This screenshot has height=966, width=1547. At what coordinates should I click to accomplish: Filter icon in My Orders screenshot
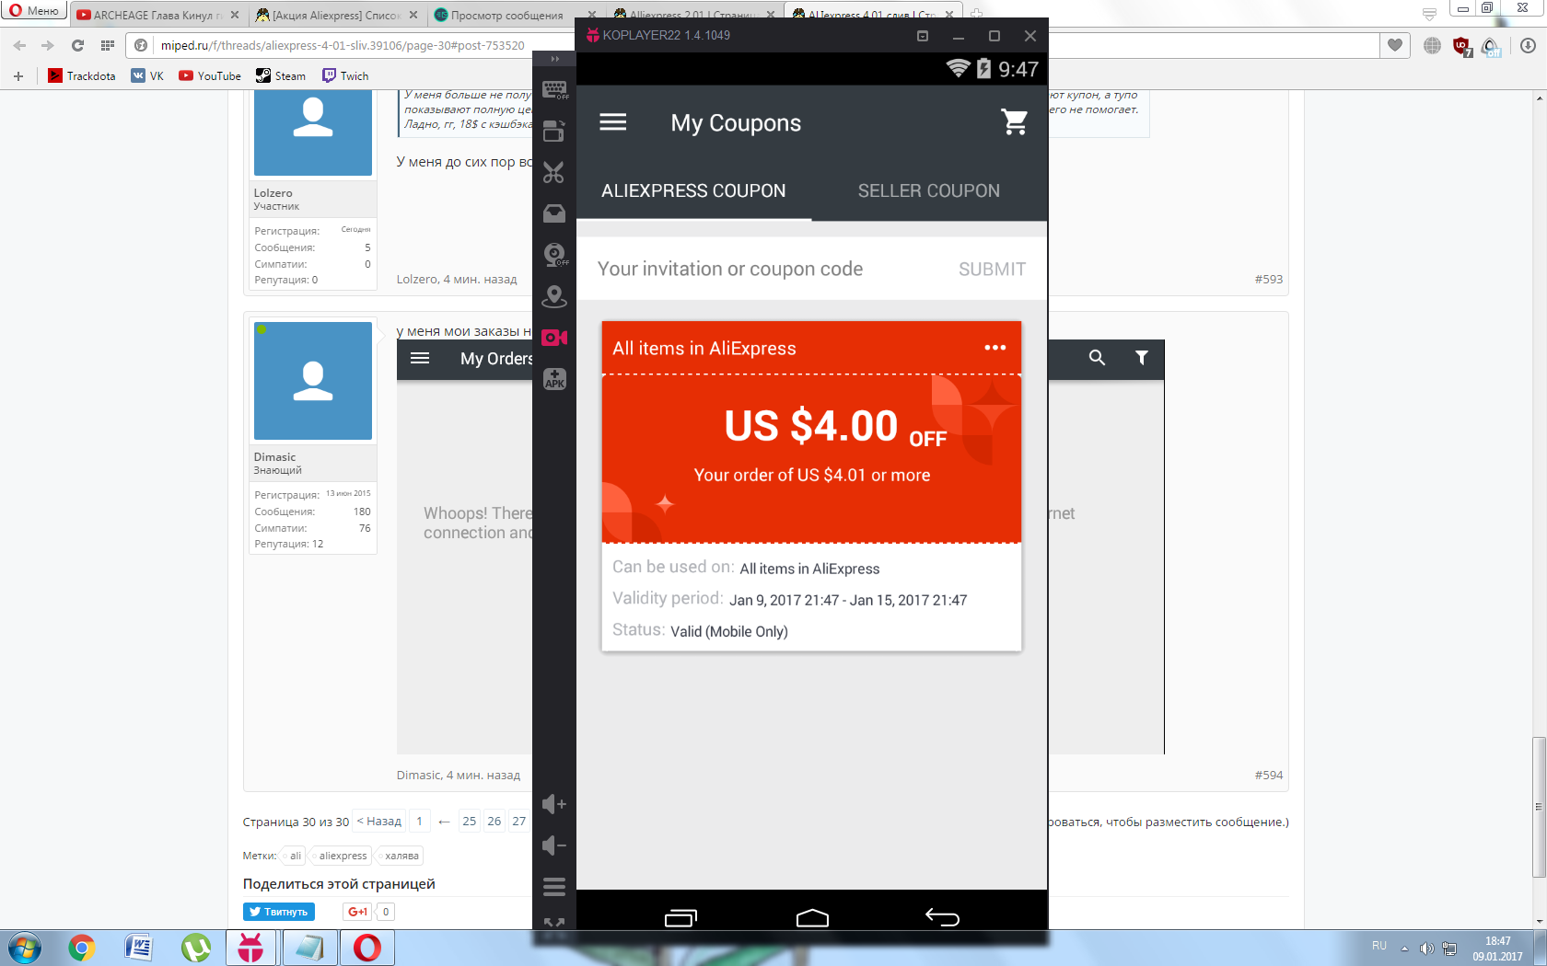tap(1142, 358)
